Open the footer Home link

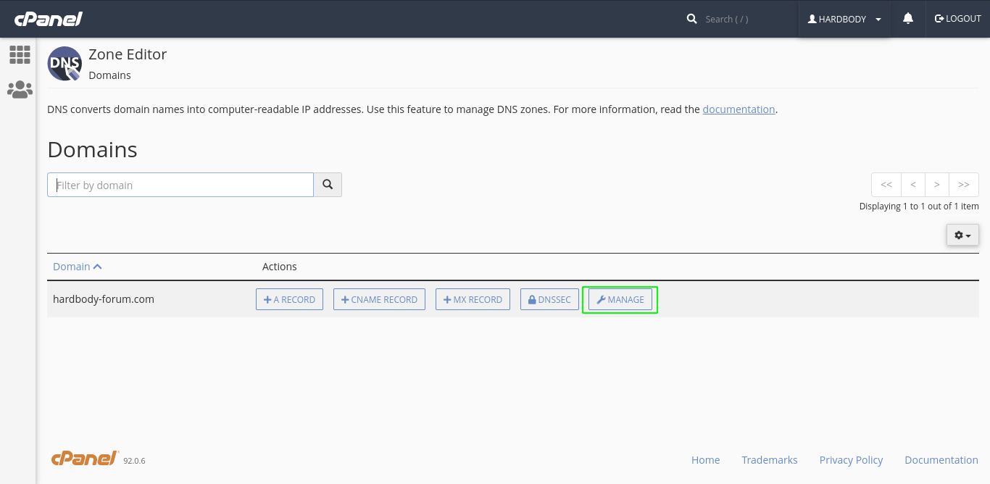point(705,460)
